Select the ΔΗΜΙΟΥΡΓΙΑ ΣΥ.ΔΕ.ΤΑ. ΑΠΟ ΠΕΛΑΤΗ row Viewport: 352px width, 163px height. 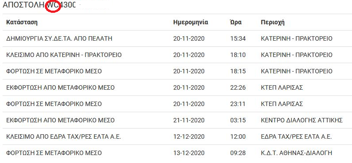click(177, 38)
